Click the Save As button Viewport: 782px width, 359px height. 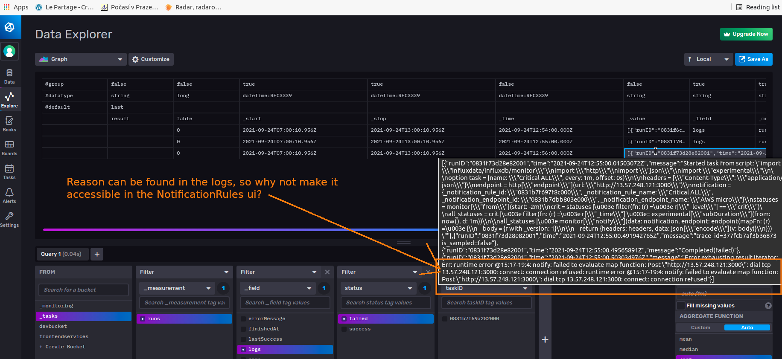[x=754, y=59]
